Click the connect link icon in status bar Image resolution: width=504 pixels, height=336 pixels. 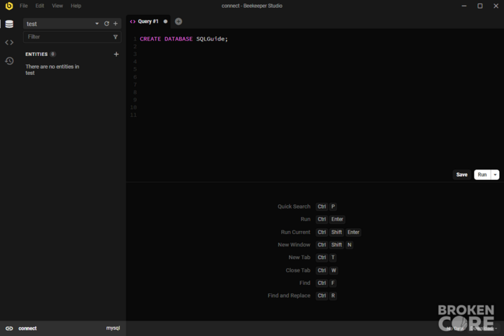tap(9, 328)
